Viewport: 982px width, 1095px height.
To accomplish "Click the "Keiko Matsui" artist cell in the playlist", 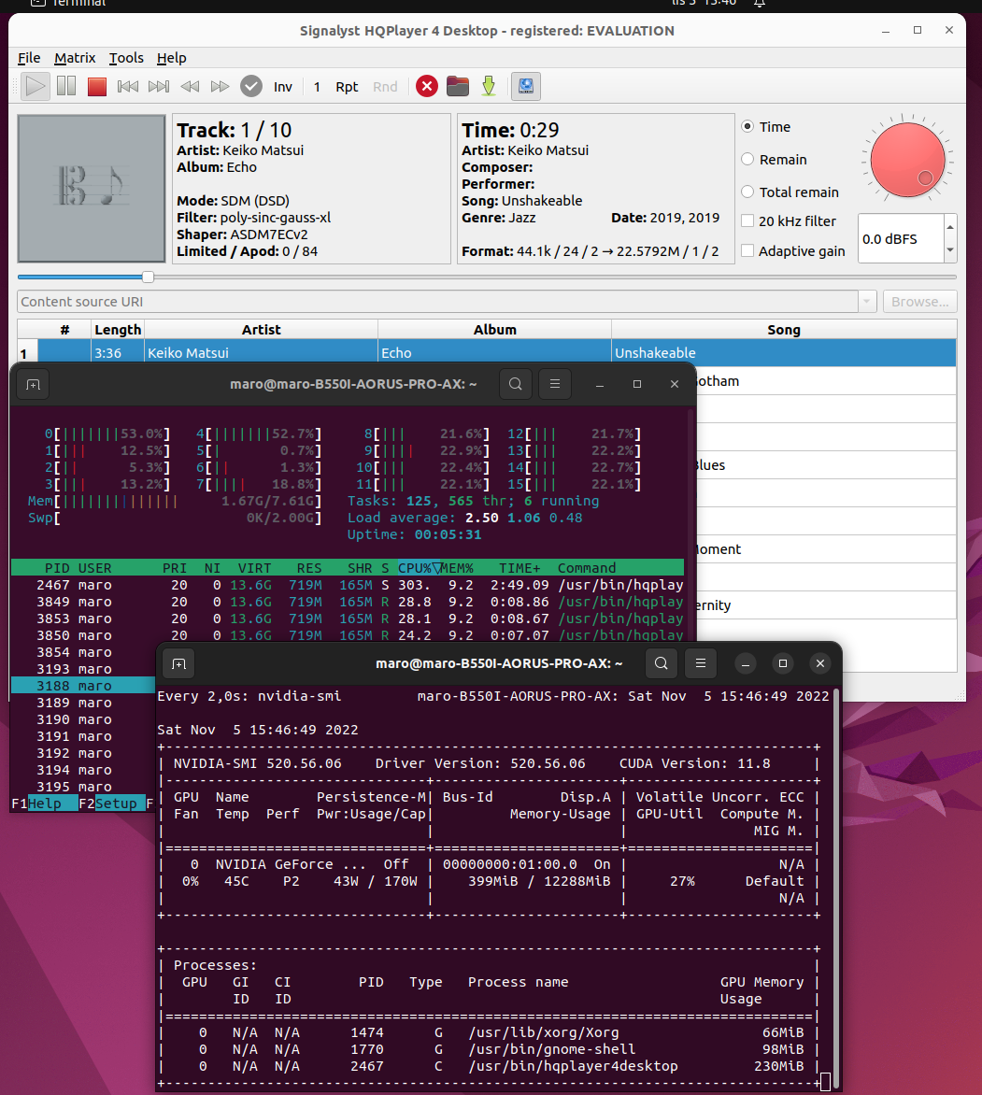I will [262, 352].
